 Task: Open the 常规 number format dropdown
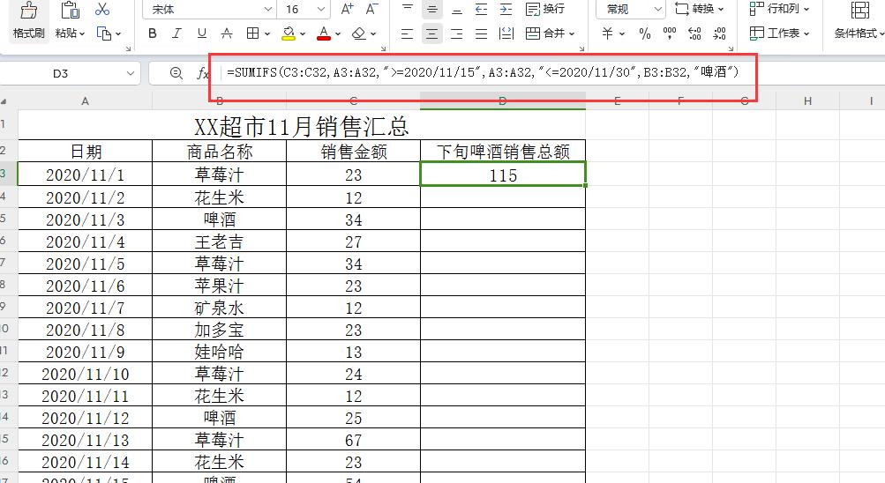657,10
